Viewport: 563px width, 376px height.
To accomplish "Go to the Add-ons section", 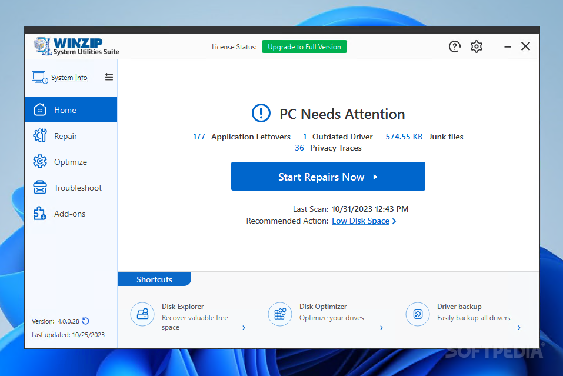I will tap(69, 214).
